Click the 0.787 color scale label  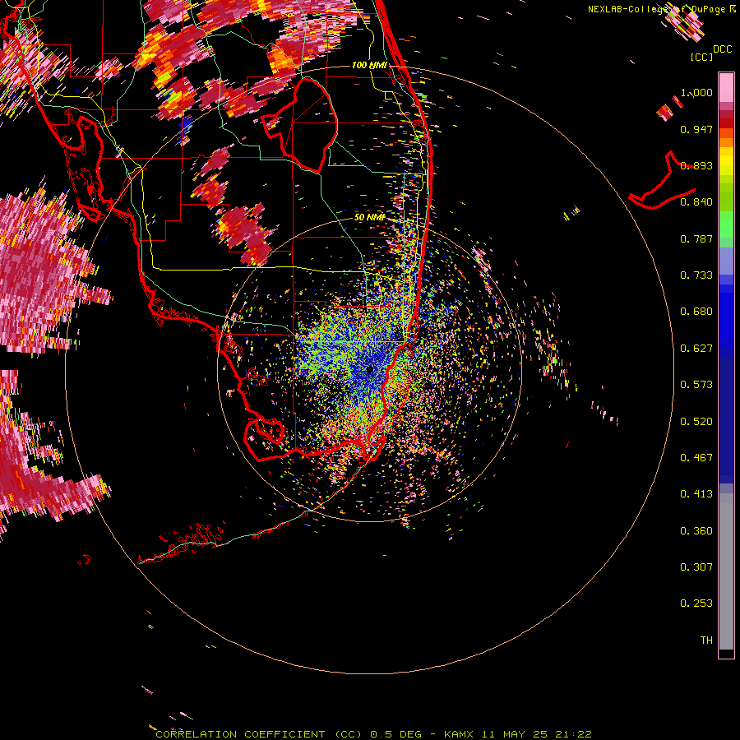point(696,238)
